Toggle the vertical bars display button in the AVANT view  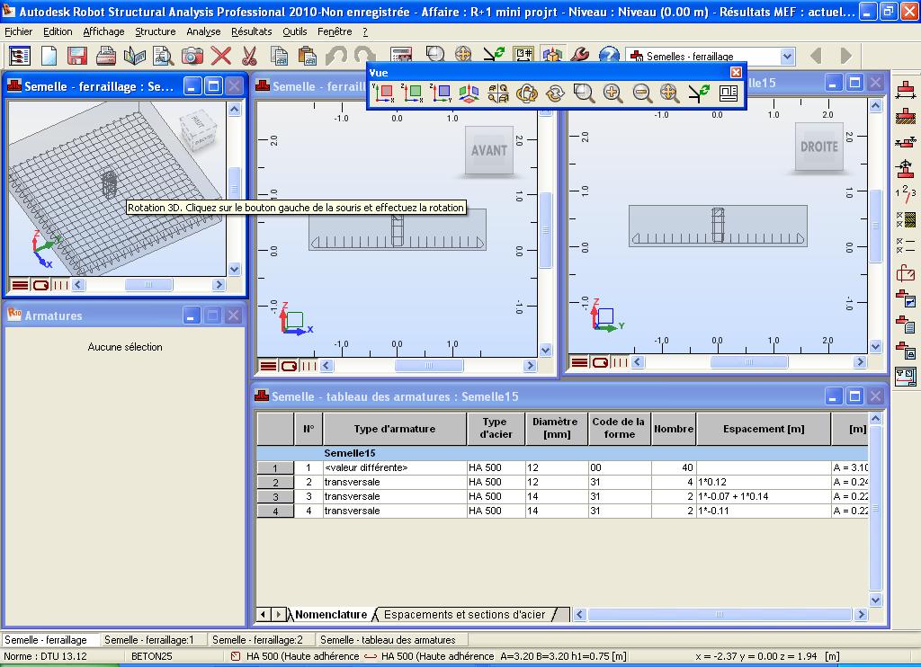pyautogui.click(x=309, y=366)
